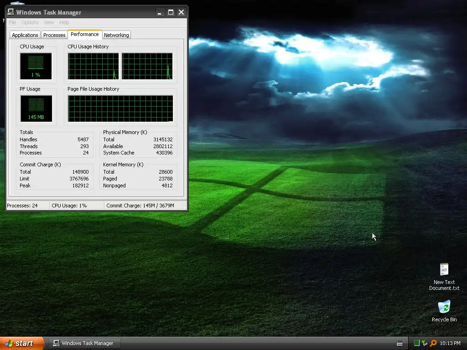Switch to the Applications tab
This screenshot has height=350, width=467.
pos(25,35)
